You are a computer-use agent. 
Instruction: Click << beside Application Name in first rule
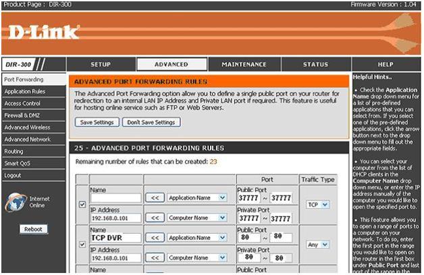(155, 197)
